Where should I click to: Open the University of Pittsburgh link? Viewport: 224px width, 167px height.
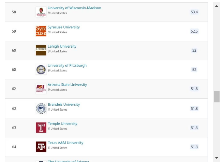67,66
